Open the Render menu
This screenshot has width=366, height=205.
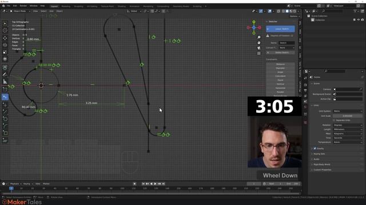(23, 6)
